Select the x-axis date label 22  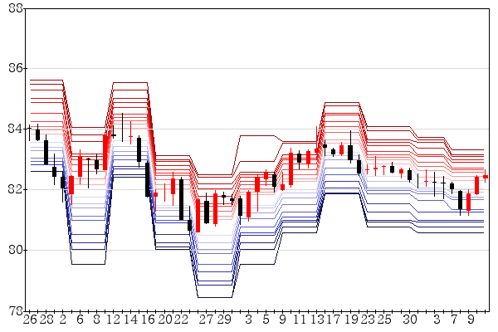pyautogui.click(x=181, y=319)
